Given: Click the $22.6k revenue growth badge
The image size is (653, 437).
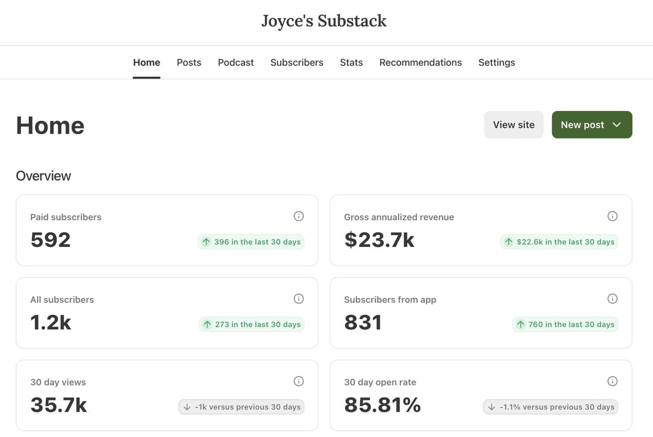Looking at the screenshot, I should pos(559,242).
